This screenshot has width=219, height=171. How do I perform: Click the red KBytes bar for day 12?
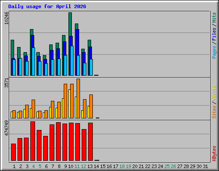coord(84,145)
